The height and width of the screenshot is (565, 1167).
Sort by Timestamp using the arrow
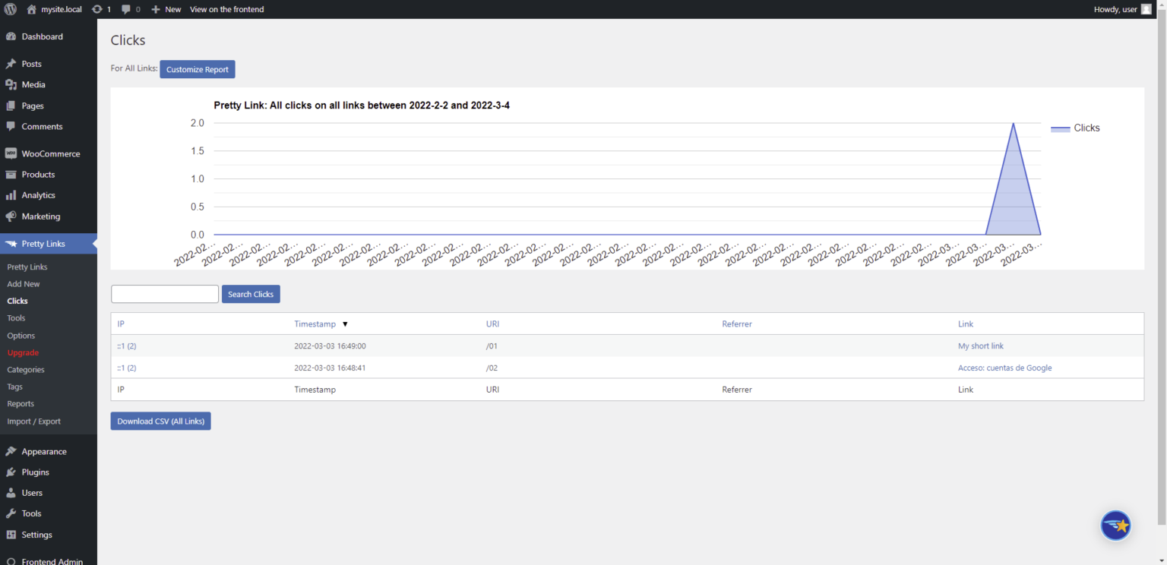click(345, 324)
